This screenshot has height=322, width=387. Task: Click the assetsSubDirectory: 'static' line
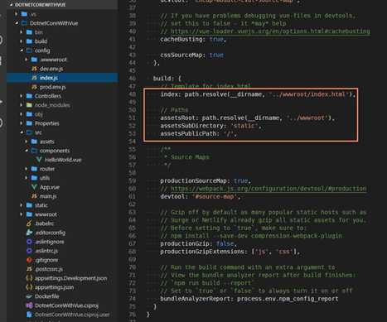coord(210,126)
